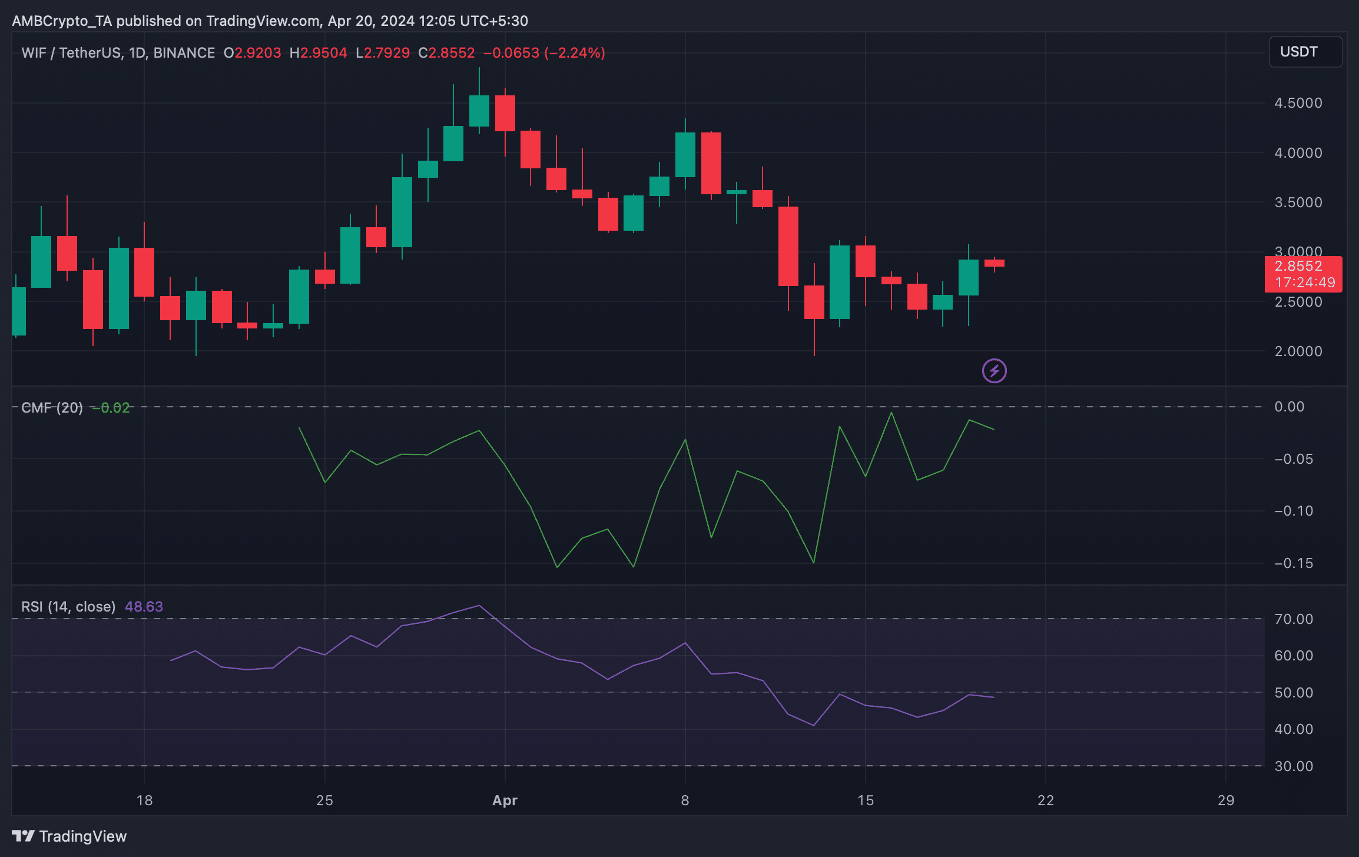1359x857 pixels.
Task: Click the −0.10 CMF axis label
Action: pyautogui.click(x=1294, y=511)
